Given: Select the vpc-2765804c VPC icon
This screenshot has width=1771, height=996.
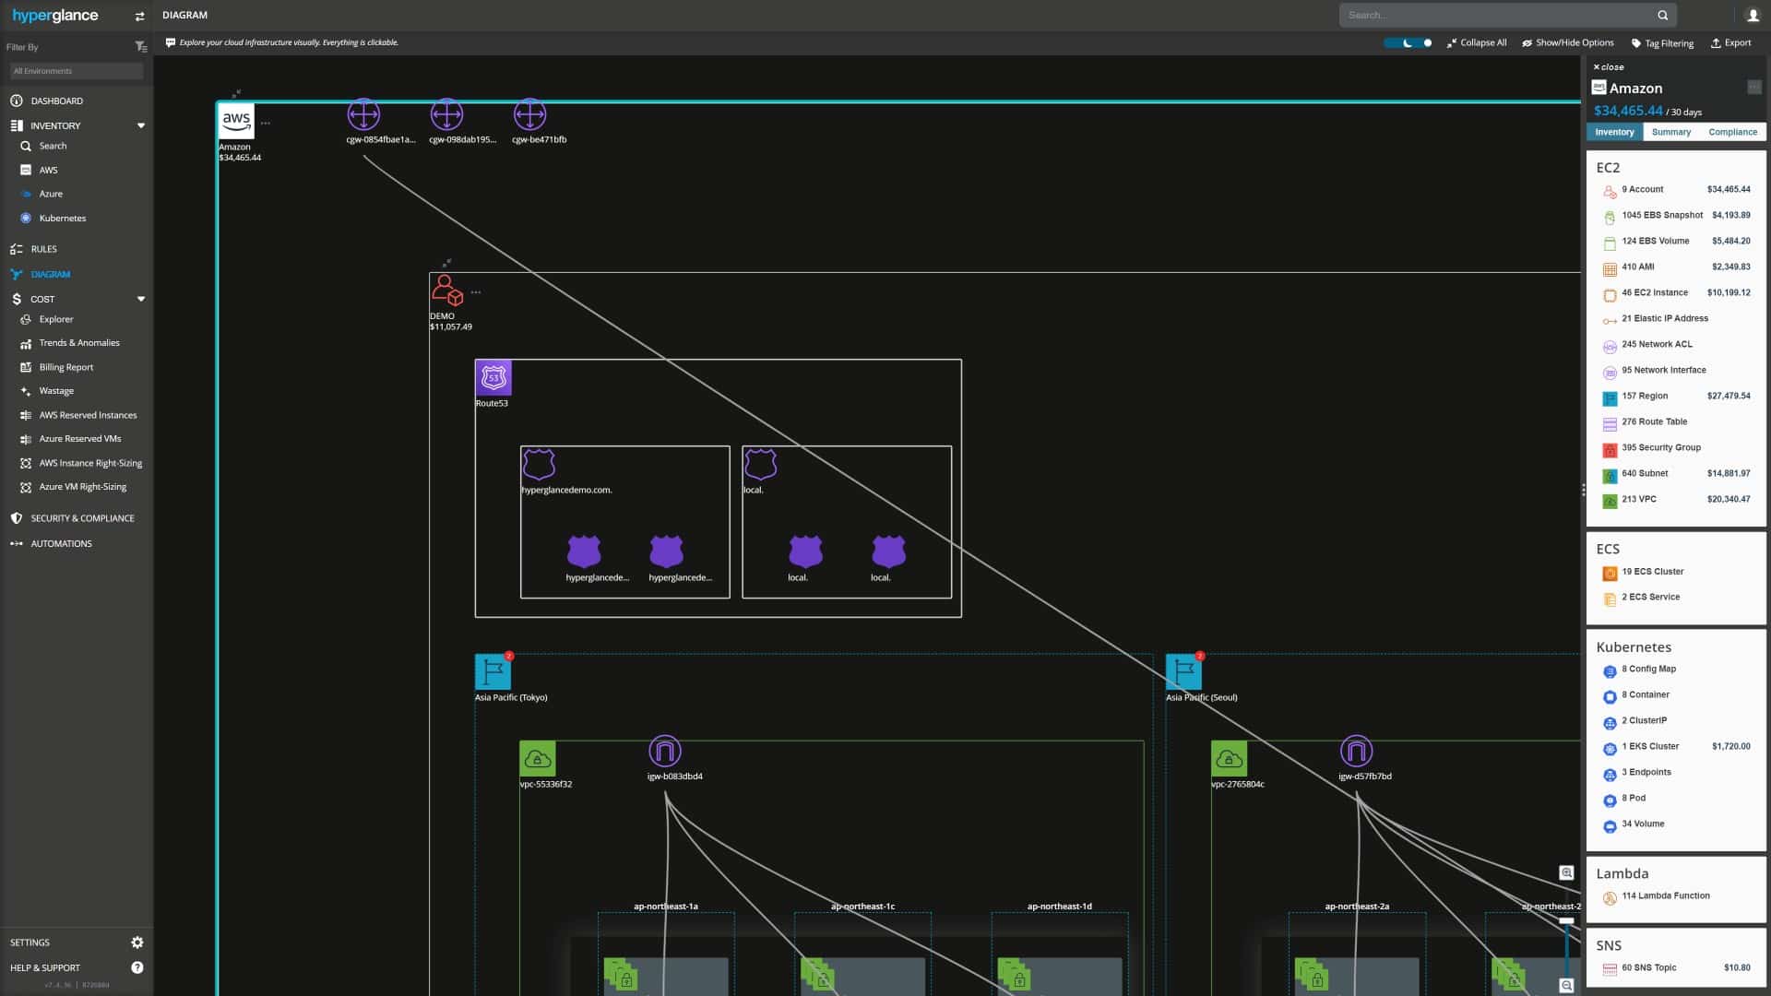Looking at the screenshot, I should click(x=1229, y=759).
